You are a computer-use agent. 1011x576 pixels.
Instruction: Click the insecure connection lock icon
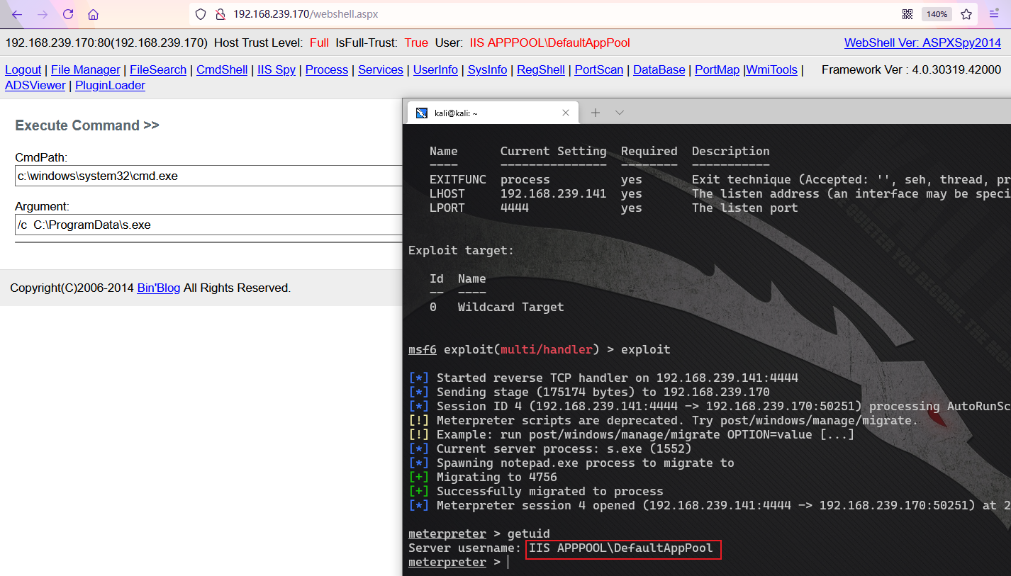(x=220, y=14)
